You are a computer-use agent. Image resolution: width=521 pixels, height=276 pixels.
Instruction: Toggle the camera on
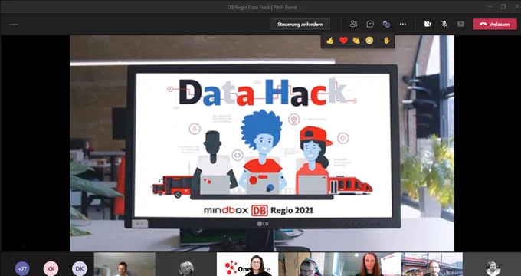click(x=428, y=24)
